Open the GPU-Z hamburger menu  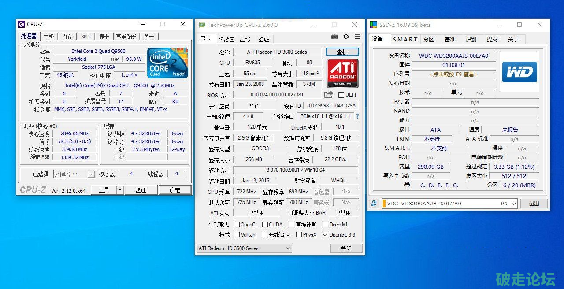pos(357,37)
